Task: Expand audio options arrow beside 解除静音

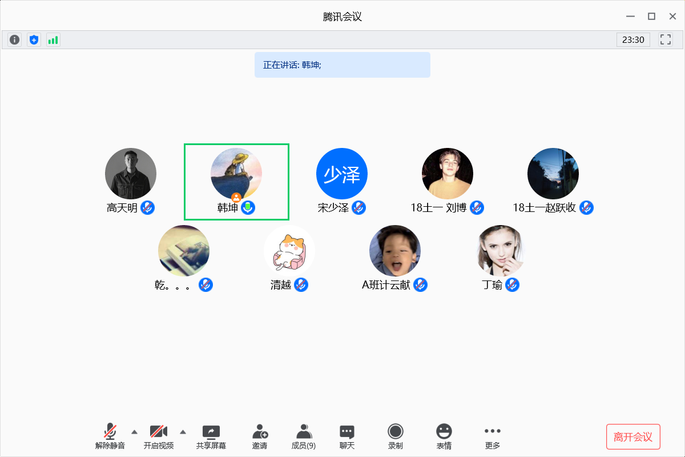Action: (x=135, y=431)
